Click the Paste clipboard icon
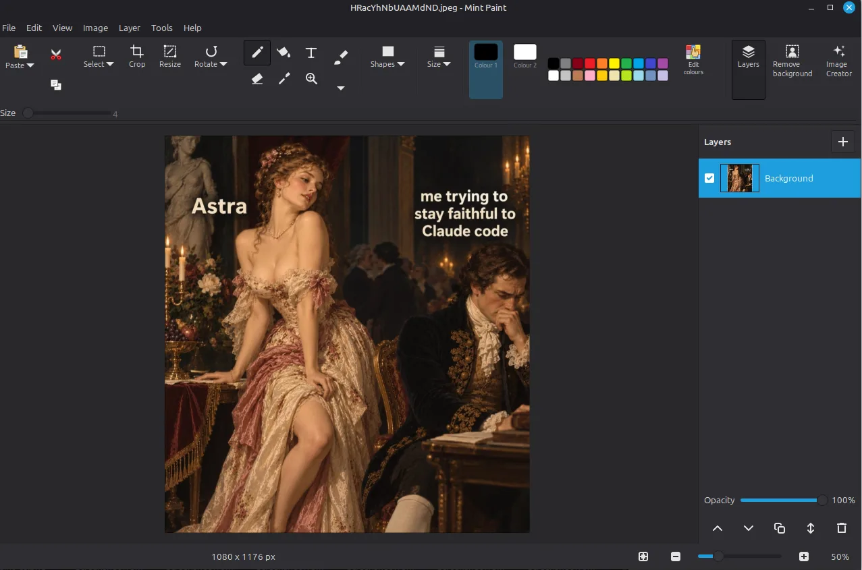862x570 pixels. click(20, 51)
